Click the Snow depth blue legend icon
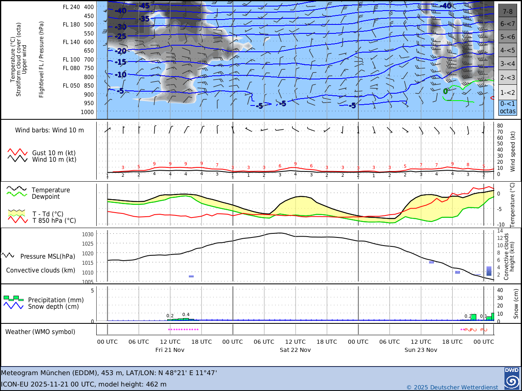The height and width of the screenshot is (391, 522). [13, 305]
